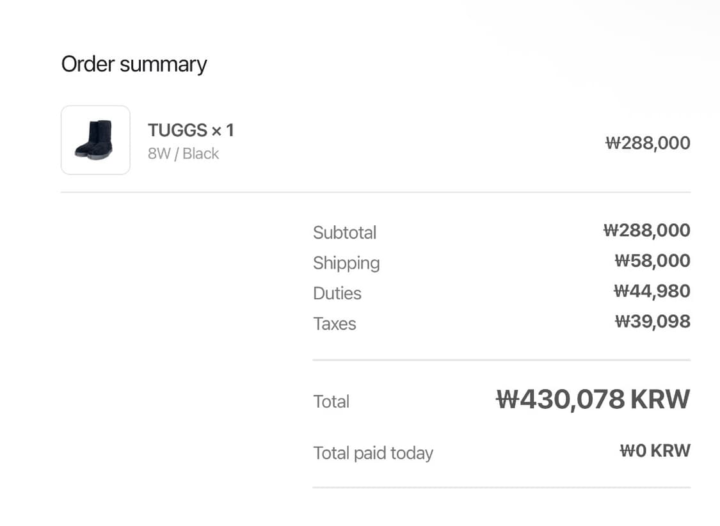Click the "8W / Black" variant text
Viewport: 720px width, 526px height.
pyautogui.click(x=183, y=154)
